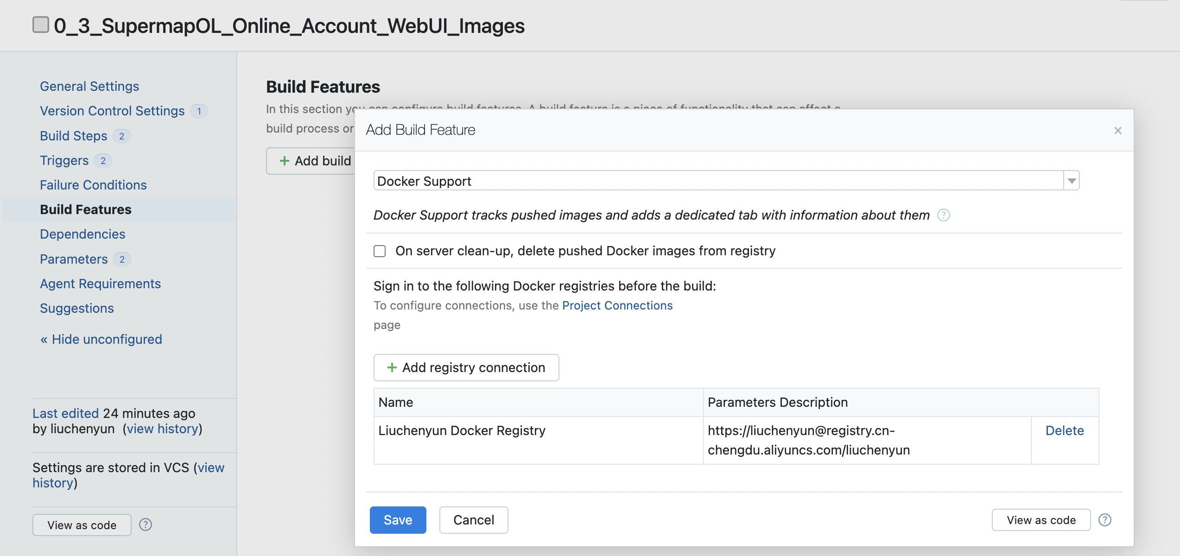Click the Triggers count badge
Image resolution: width=1180 pixels, height=556 pixels.
coord(103,160)
